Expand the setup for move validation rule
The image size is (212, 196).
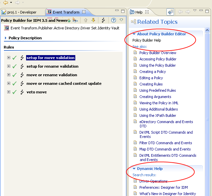click(x=9, y=57)
